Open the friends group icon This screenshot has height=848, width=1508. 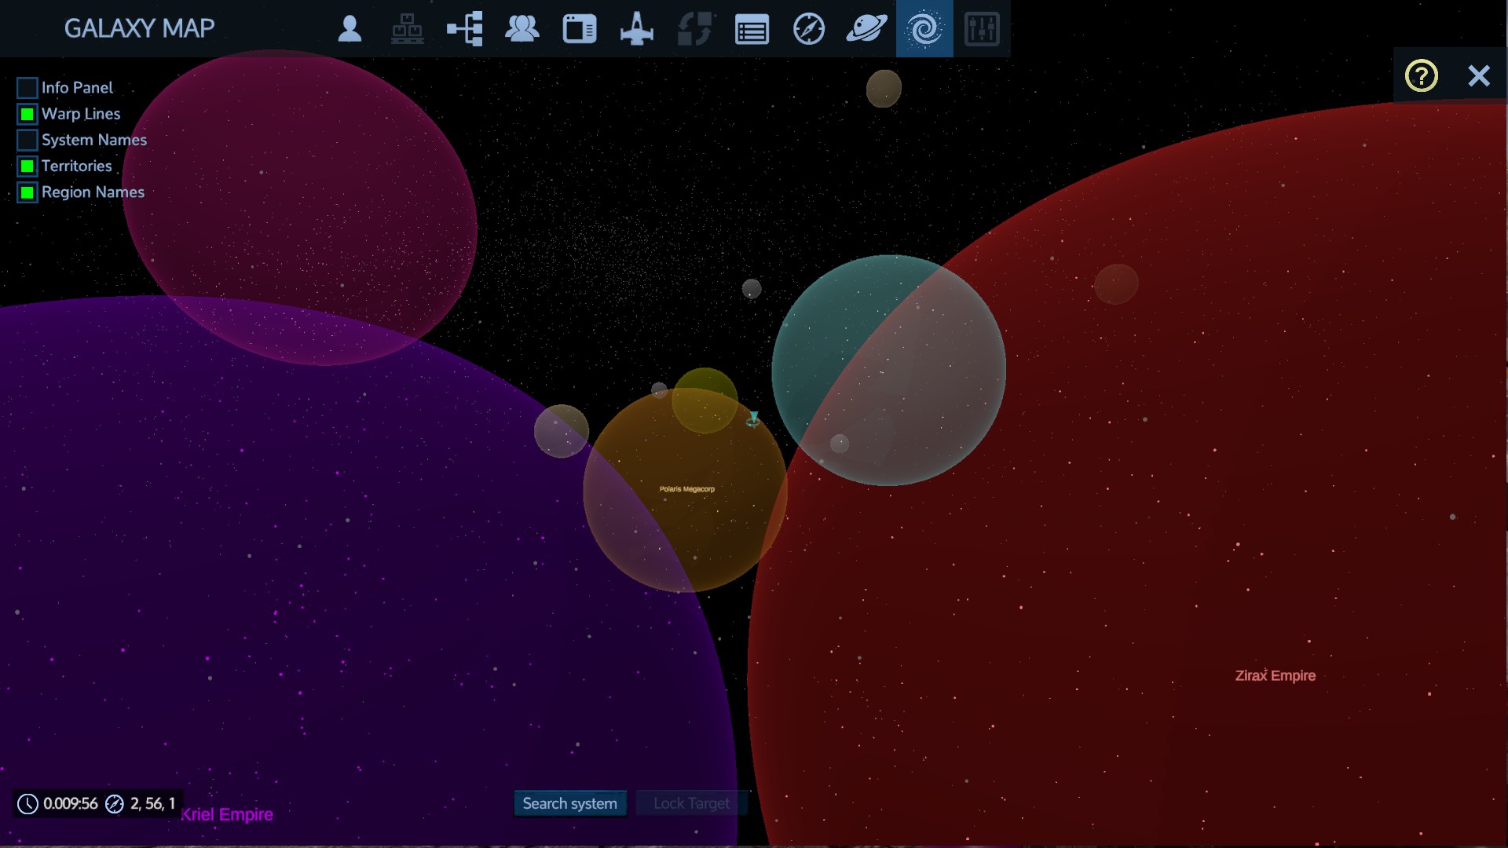tap(522, 29)
